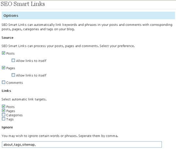
Task: Click the Tags label text
Action: click(10, 119)
